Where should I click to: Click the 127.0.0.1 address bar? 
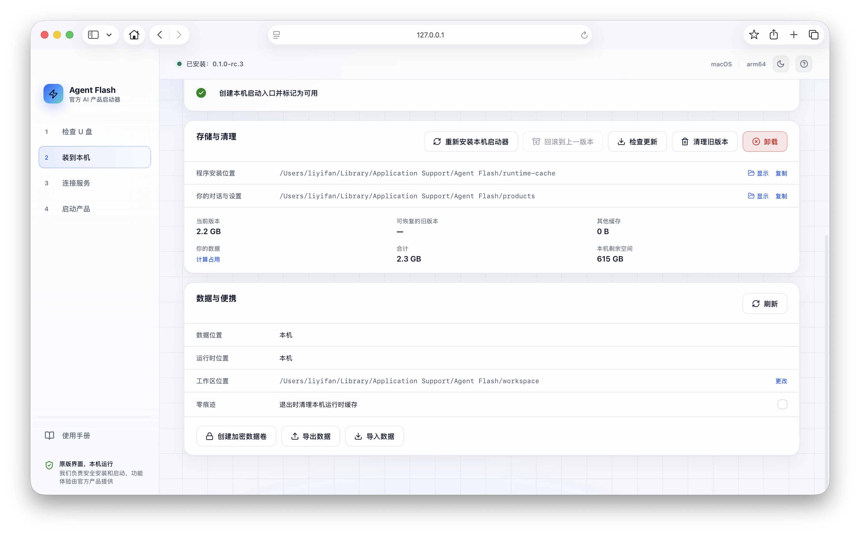tap(430, 35)
